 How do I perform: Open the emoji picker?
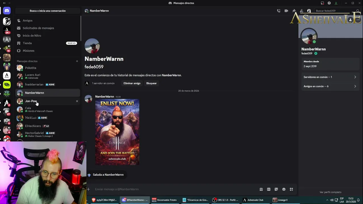(x=284, y=189)
